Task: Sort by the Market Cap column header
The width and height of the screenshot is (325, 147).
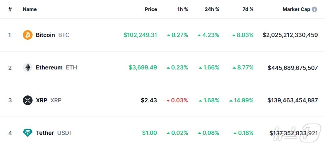Action: [296, 9]
